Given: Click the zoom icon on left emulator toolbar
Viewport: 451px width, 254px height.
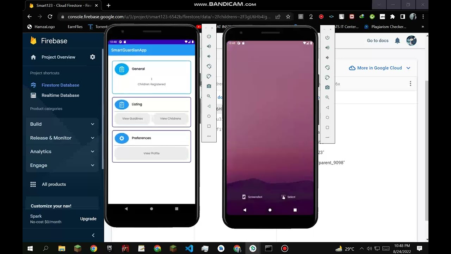Looking at the screenshot, I should pyautogui.click(x=209, y=96).
